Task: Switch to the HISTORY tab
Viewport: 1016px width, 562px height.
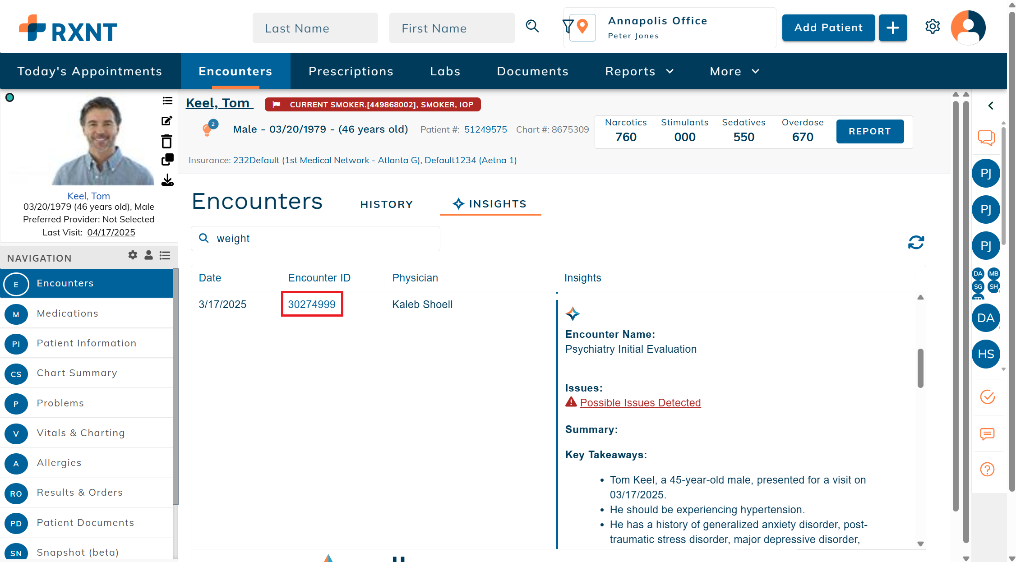Action: click(x=387, y=204)
